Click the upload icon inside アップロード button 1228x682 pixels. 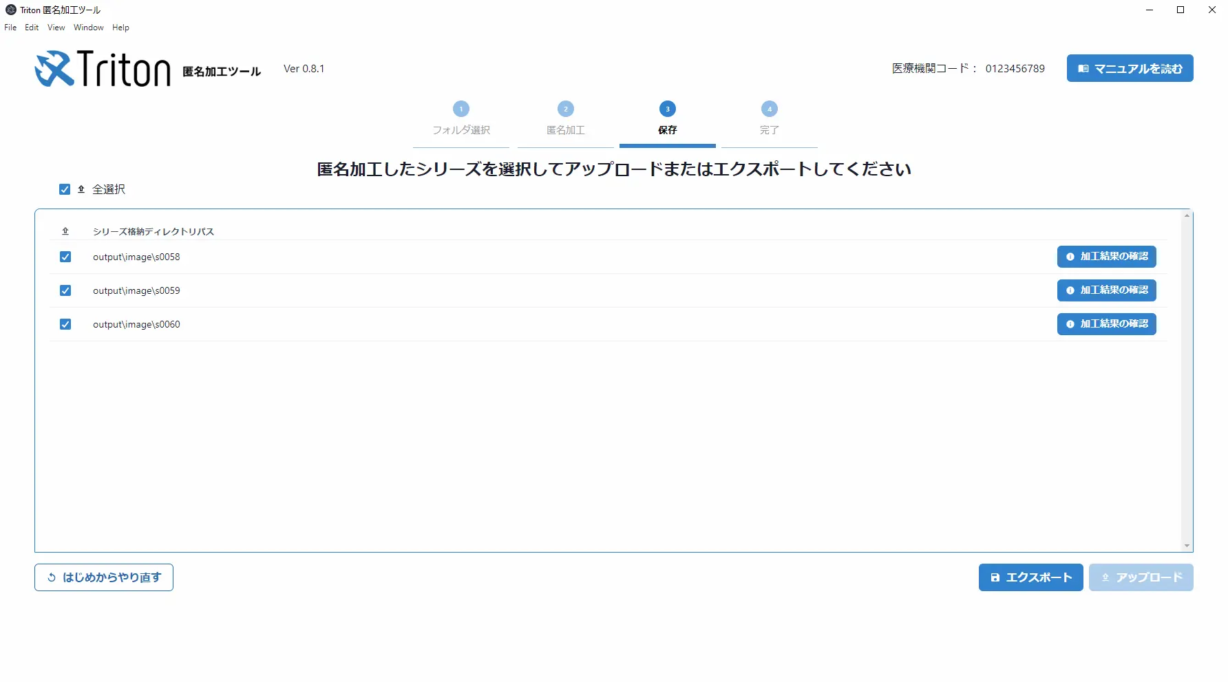[x=1106, y=577]
